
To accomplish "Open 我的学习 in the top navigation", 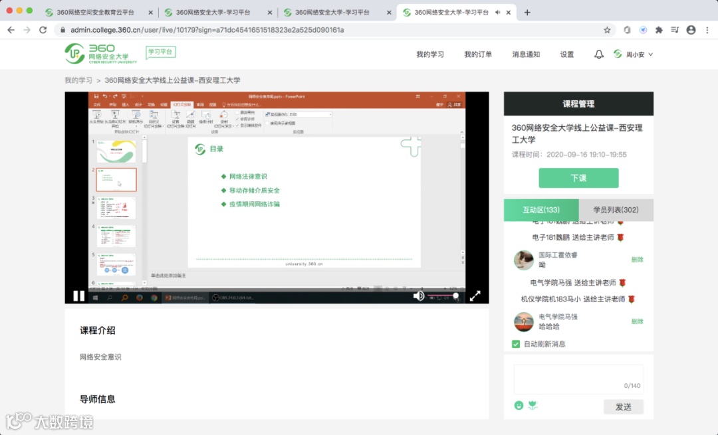I will 430,54.
